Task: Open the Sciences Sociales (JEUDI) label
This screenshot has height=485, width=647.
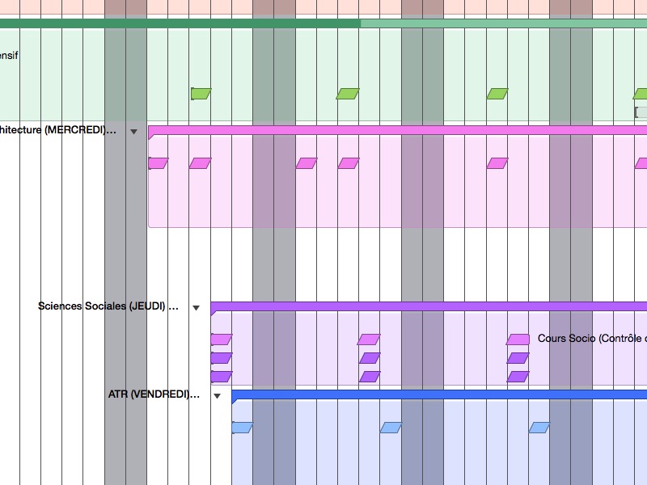Action: click(108, 306)
